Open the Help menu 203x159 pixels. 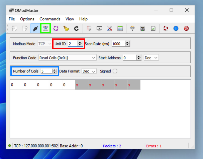(x=83, y=19)
